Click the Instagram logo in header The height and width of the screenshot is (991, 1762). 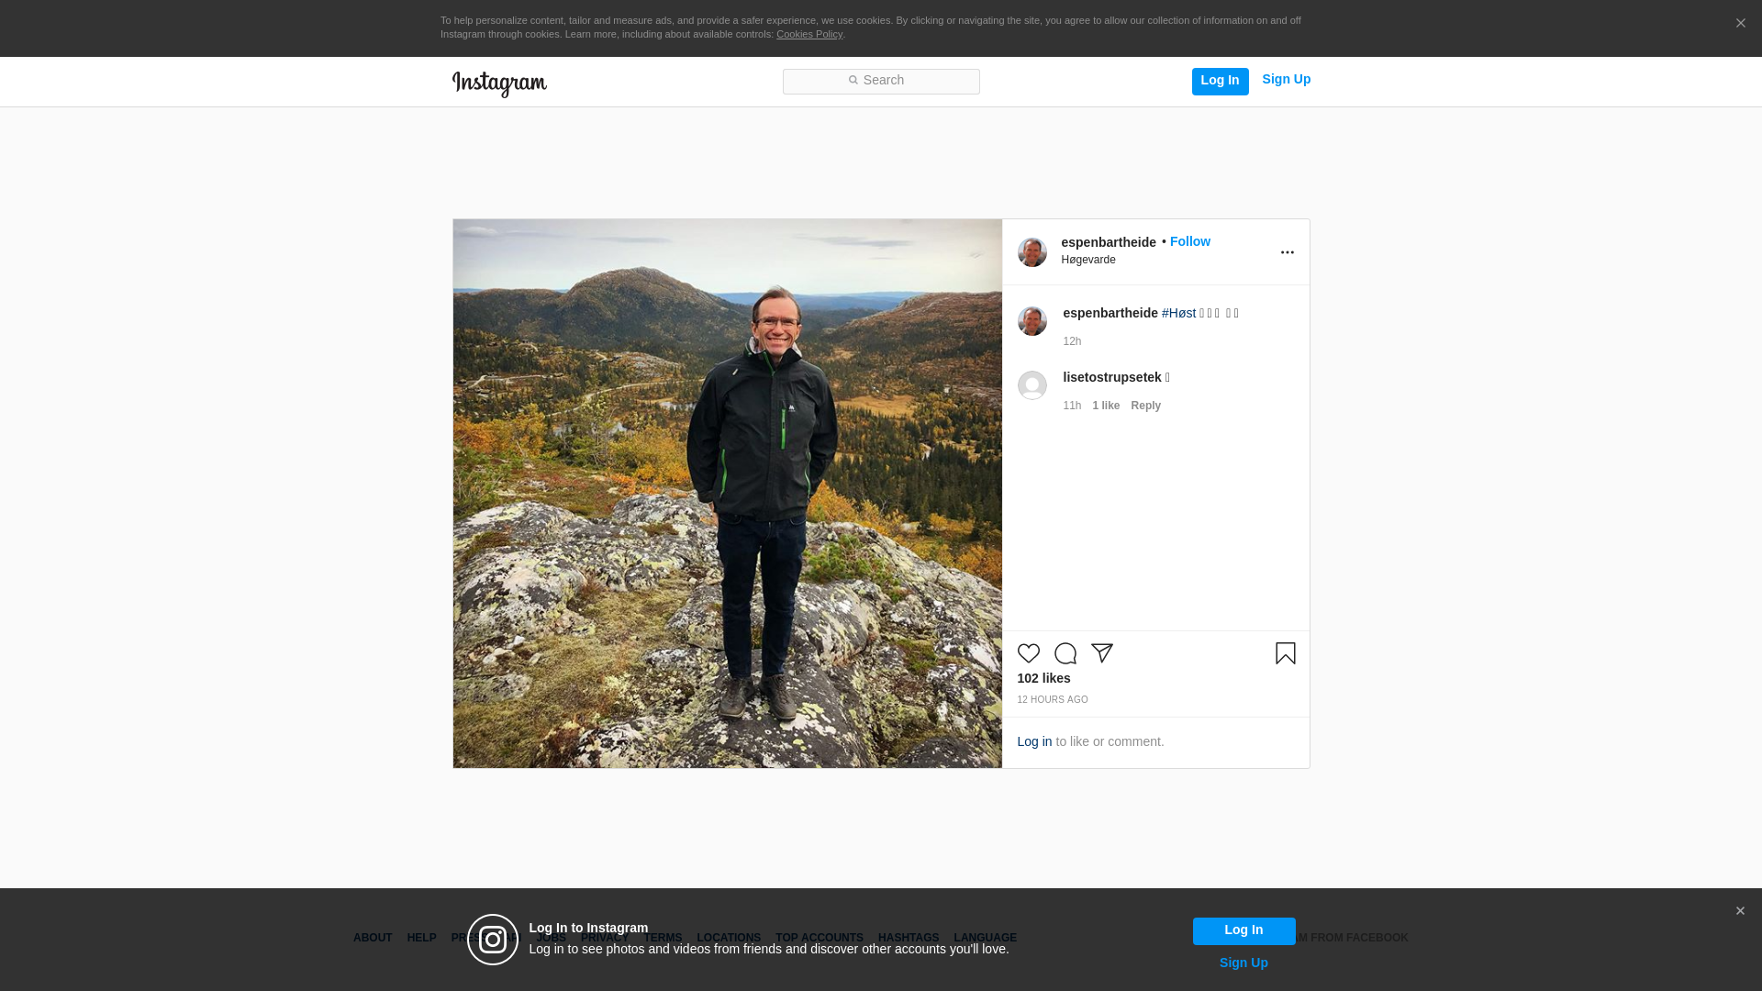pos(499,84)
